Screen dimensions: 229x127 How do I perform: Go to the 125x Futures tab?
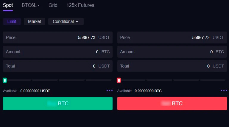80,5
